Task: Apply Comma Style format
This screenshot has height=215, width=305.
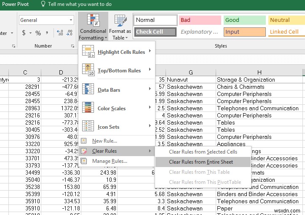Action: click(x=47, y=33)
